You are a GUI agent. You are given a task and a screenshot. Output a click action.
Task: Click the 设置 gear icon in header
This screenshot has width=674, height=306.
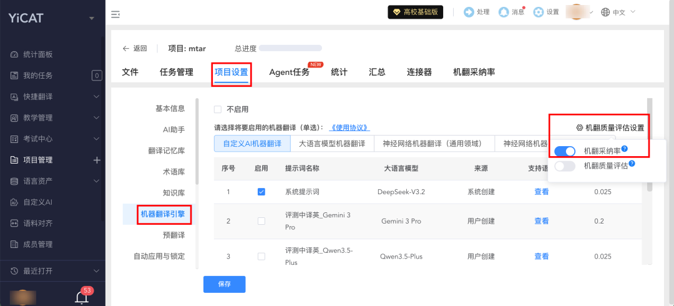click(539, 12)
